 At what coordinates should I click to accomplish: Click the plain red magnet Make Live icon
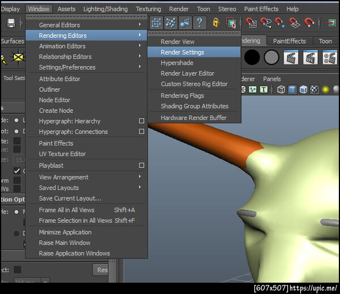[x=309, y=23]
